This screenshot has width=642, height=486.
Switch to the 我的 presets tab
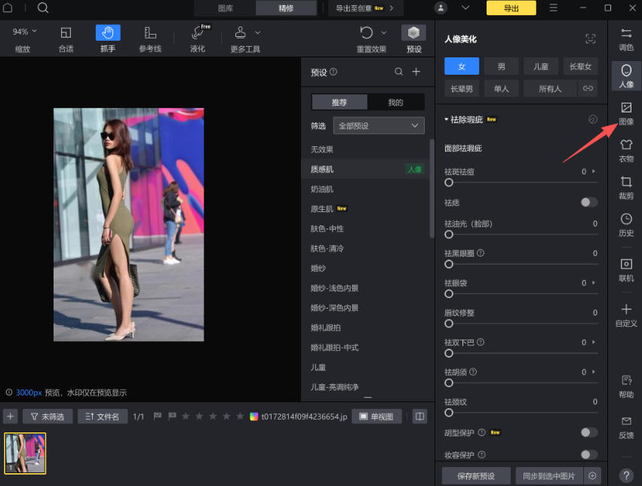(395, 103)
